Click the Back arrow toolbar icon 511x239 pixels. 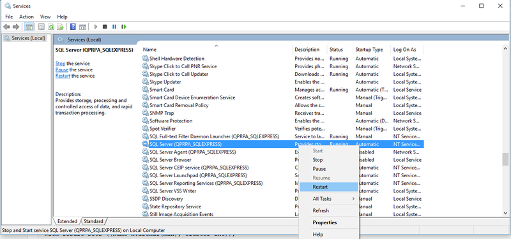(6, 27)
